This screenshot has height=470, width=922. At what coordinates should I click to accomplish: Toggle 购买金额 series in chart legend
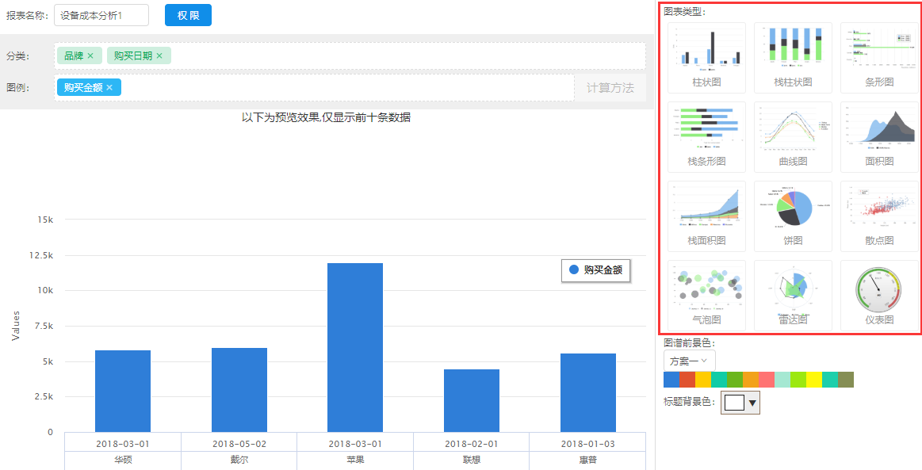[x=595, y=270]
